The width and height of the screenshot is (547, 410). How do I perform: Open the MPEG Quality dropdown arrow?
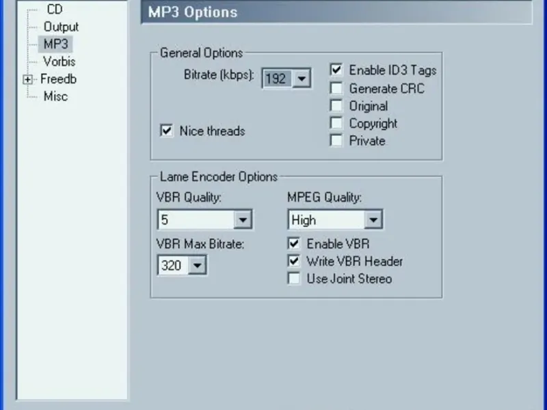pyautogui.click(x=373, y=219)
